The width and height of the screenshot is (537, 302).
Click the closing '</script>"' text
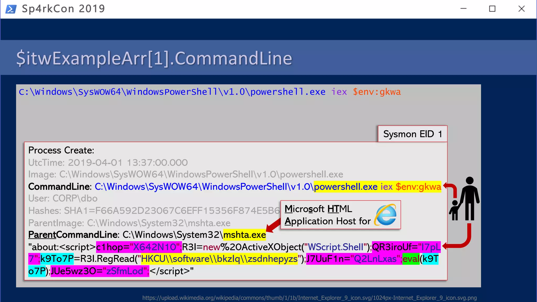171,271
